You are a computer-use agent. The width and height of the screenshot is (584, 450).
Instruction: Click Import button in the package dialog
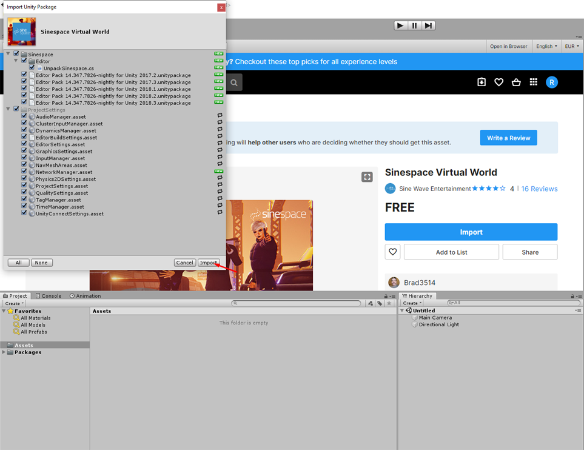(x=209, y=263)
